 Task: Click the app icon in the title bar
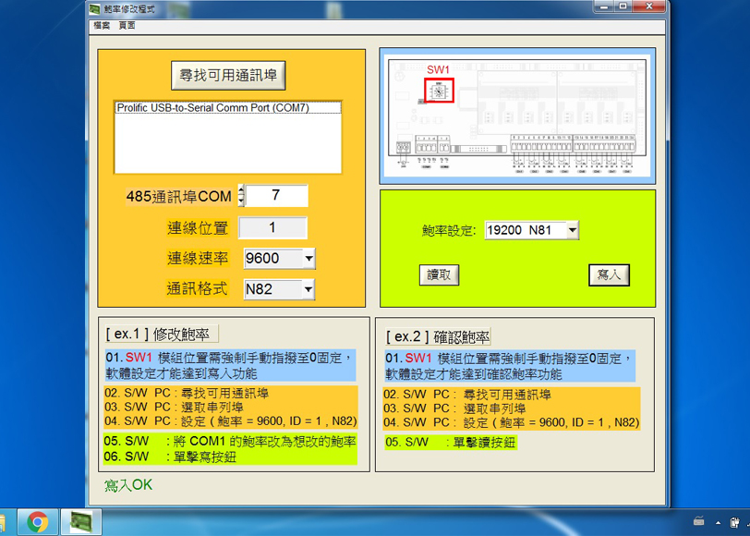[96, 8]
